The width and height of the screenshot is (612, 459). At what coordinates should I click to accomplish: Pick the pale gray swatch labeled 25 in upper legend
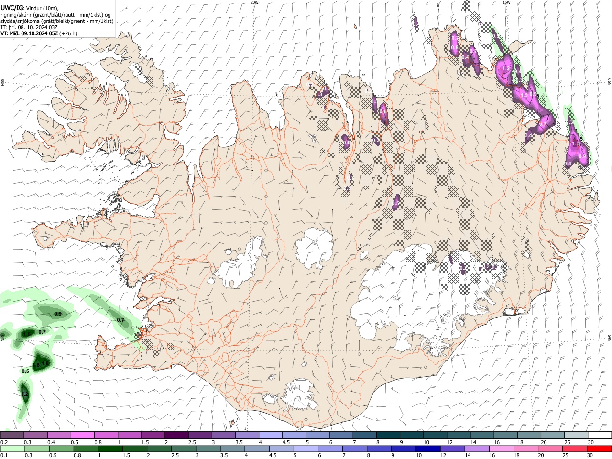(576, 436)
